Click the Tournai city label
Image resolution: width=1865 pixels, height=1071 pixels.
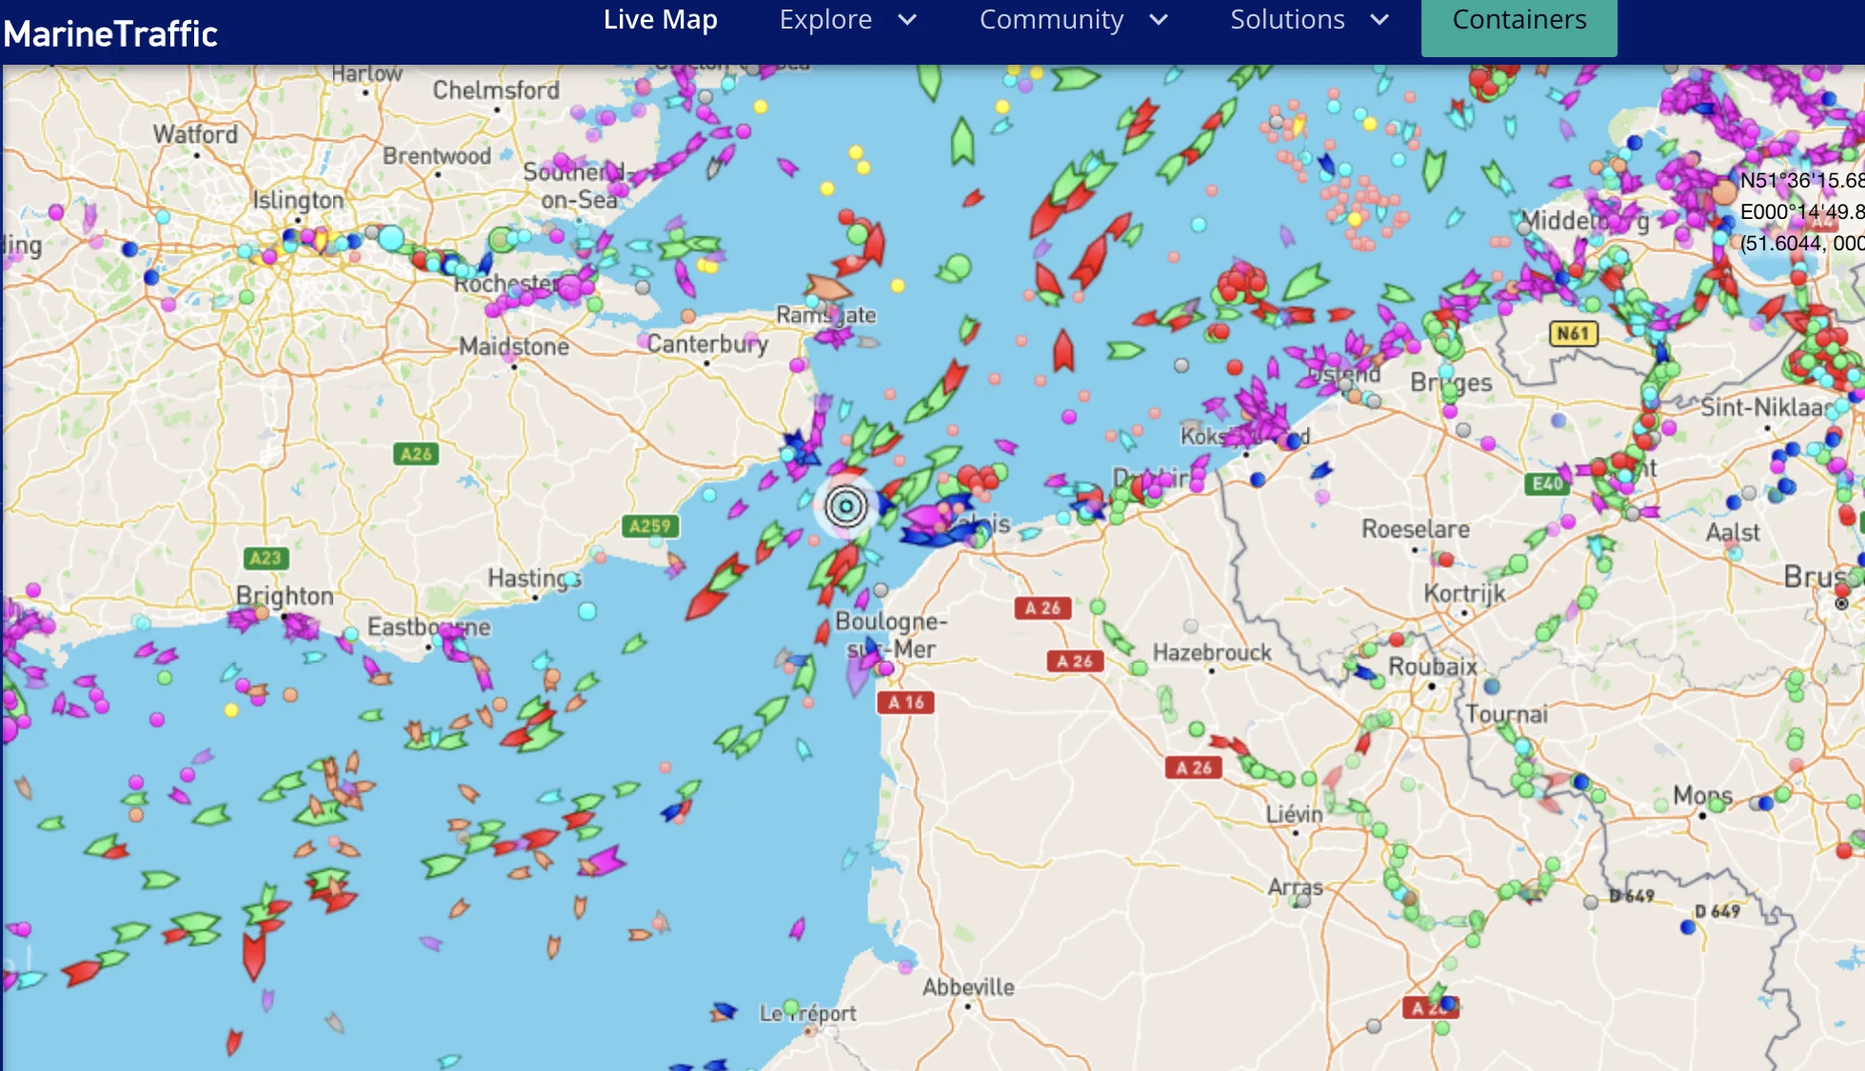(1506, 714)
